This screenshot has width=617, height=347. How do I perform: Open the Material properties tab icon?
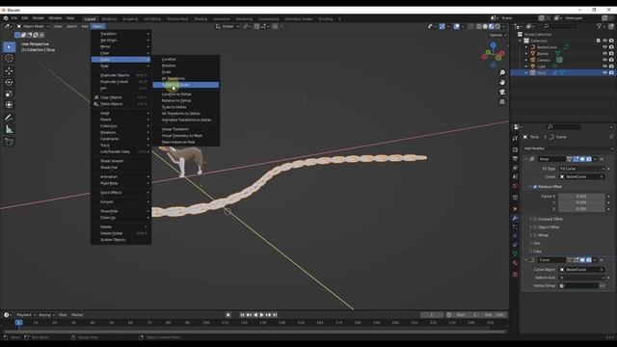515,263
